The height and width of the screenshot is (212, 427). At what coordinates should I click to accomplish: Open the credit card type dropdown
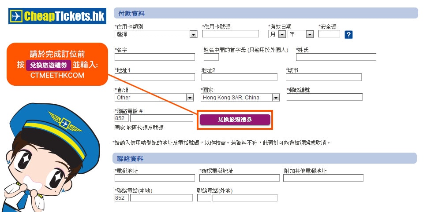click(156, 34)
